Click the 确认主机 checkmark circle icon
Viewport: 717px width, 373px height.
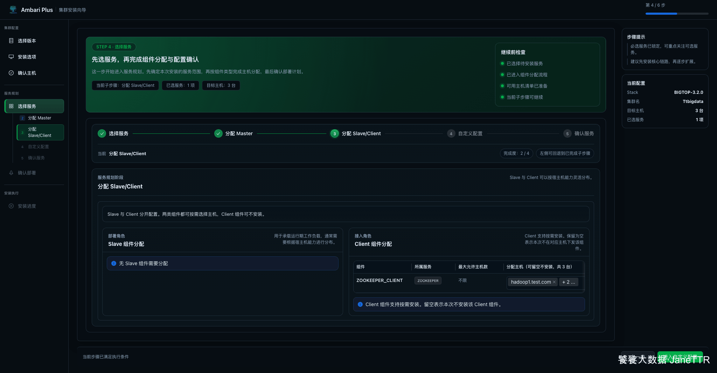click(x=11, y=73)
